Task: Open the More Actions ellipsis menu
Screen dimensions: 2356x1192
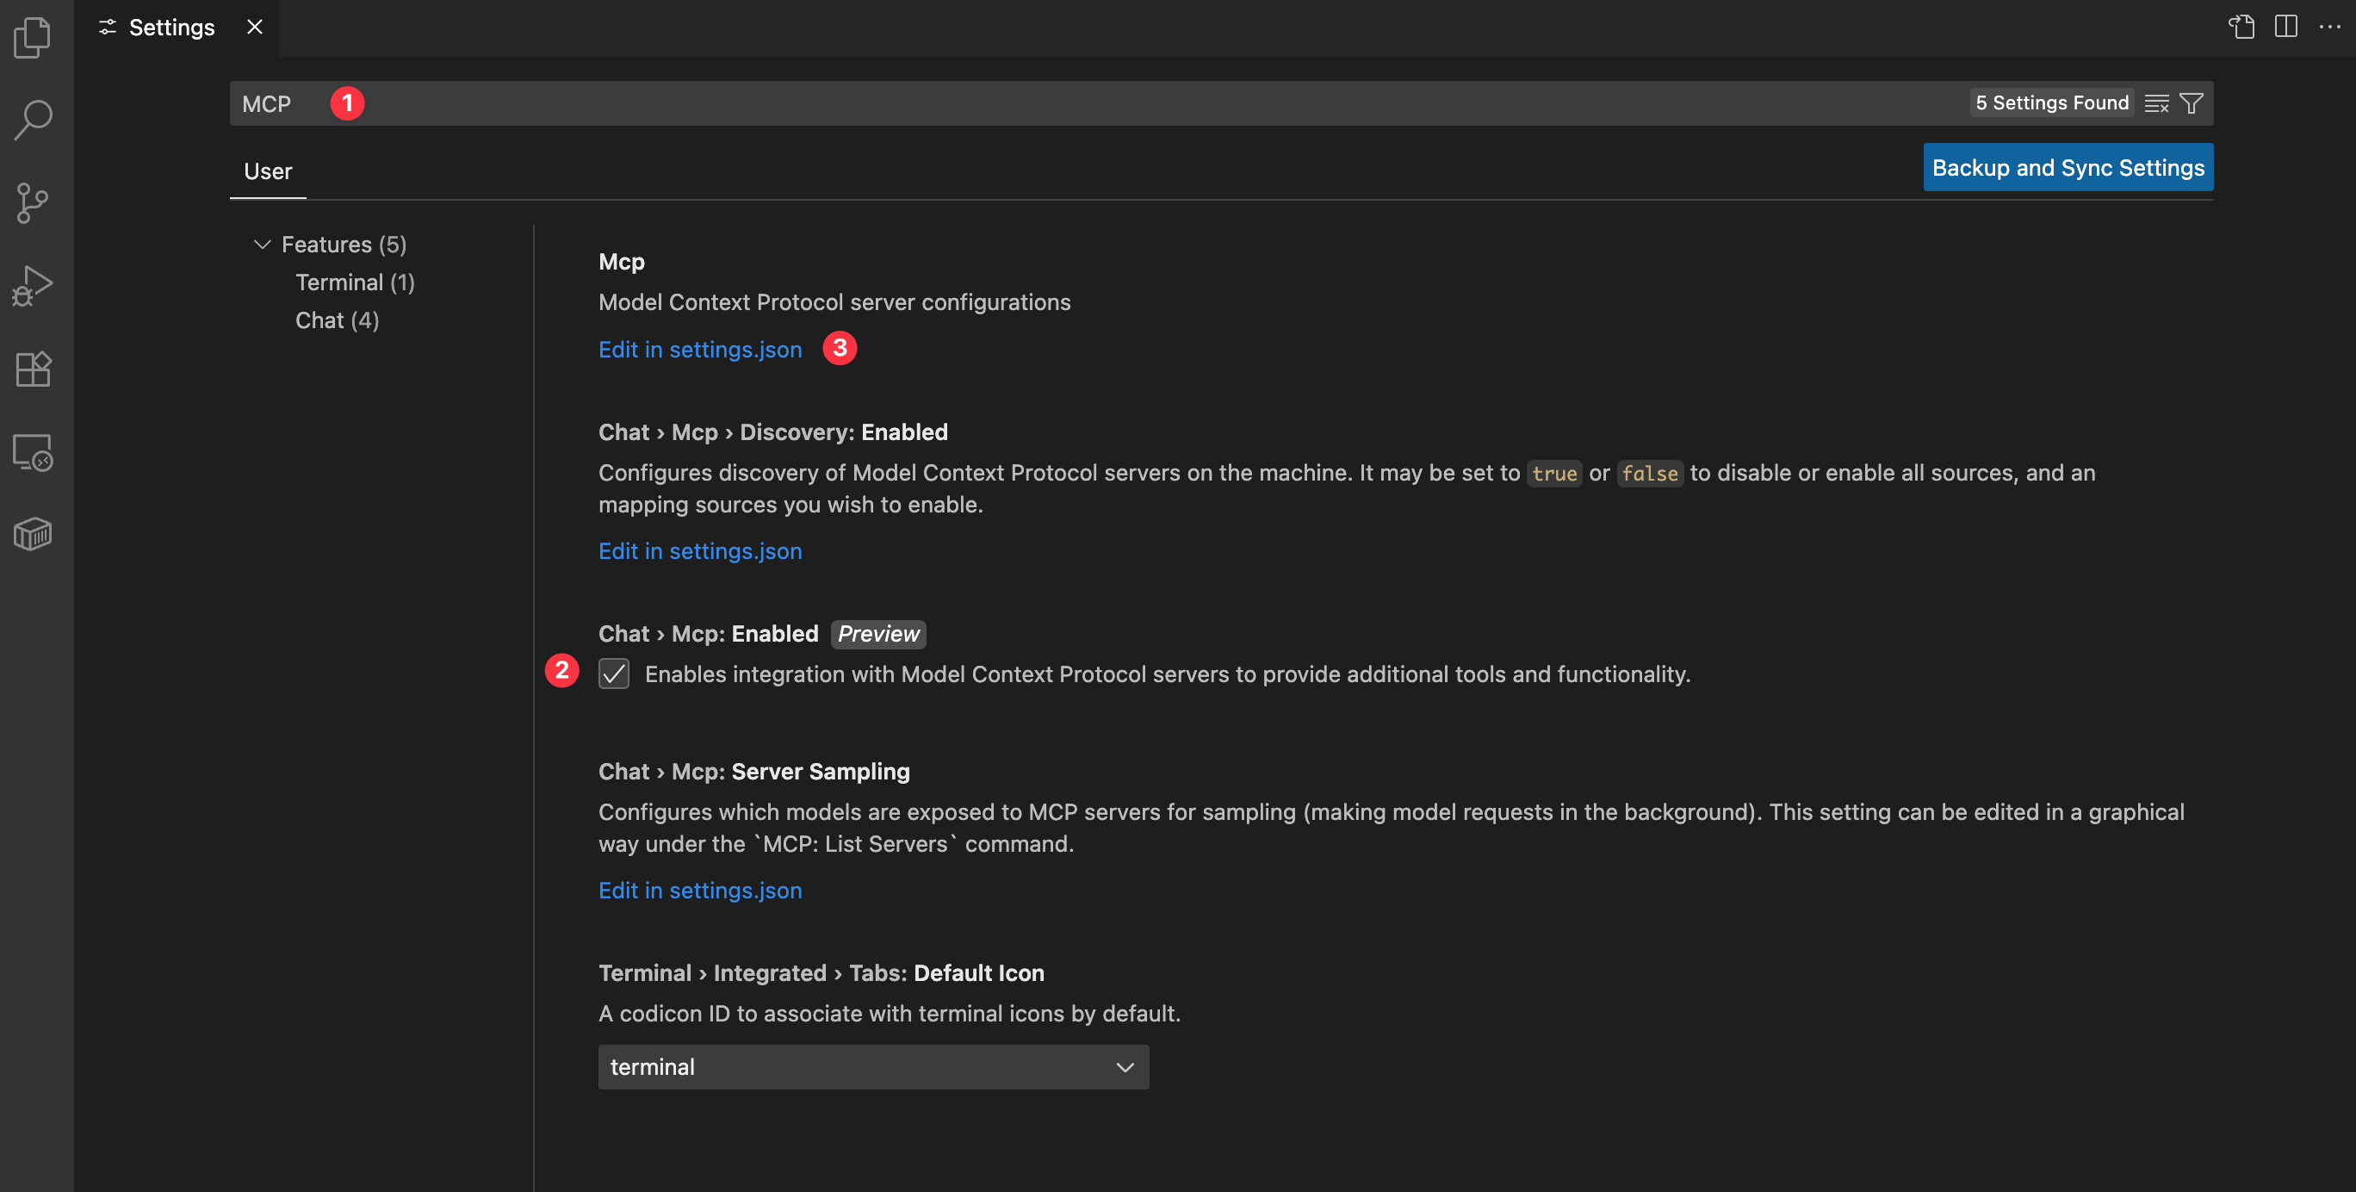Action: point(2329,27)
